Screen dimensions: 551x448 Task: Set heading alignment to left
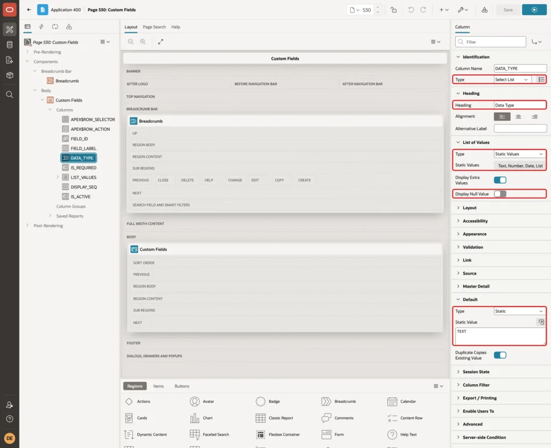502,116
